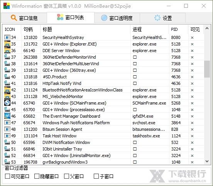Open the 窗口透明度 tab

(117, 18)
